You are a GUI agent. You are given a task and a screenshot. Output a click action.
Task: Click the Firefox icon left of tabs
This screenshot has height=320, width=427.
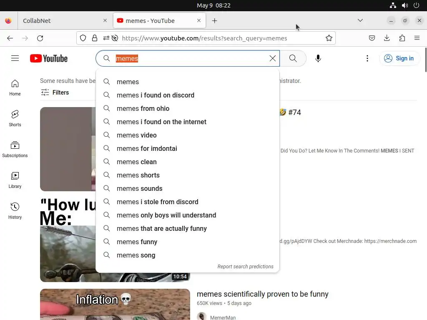(8, 21)
